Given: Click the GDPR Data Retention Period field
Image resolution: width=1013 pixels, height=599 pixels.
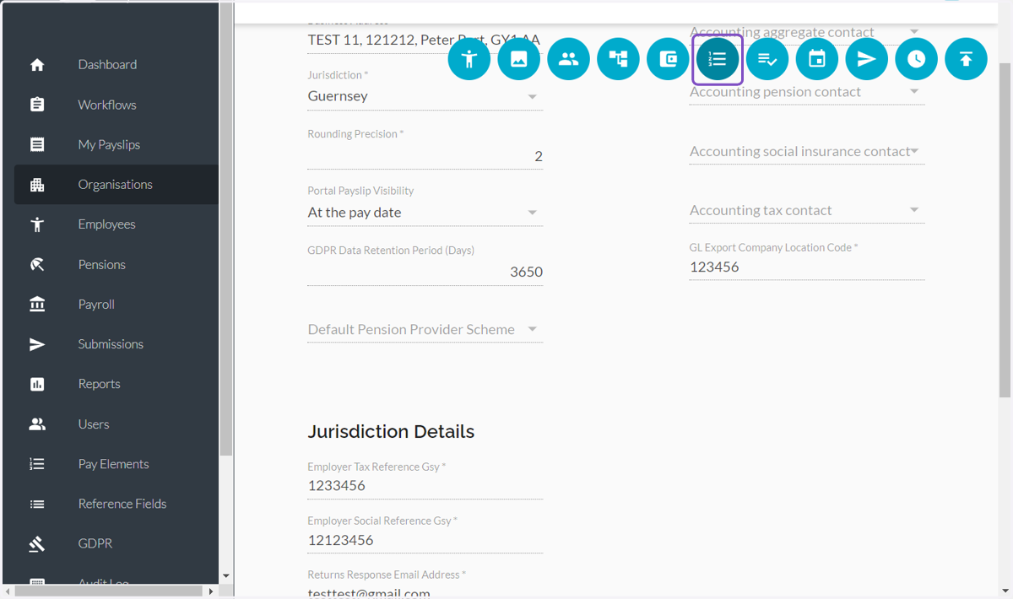Looking at the screenshot, I should pos(425,272).
